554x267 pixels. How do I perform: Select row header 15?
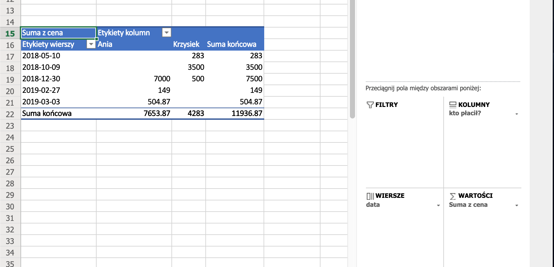tap(10, 33)
